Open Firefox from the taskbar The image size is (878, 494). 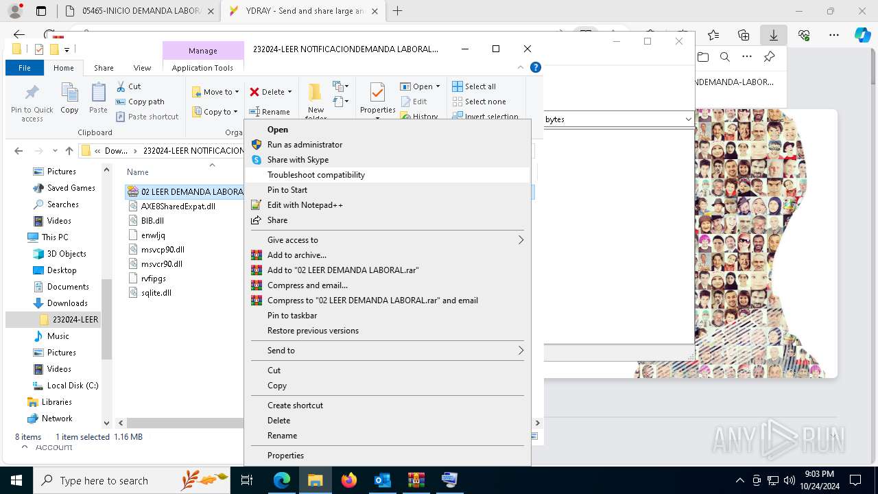[349, 480]
